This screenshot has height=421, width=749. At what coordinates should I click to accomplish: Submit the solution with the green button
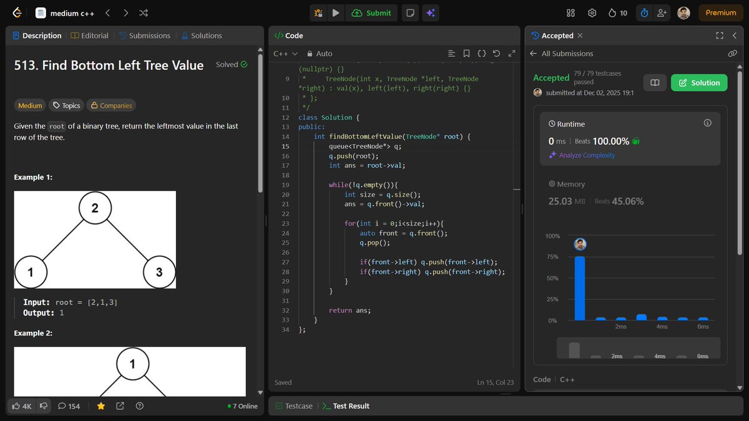pos(371,12)
